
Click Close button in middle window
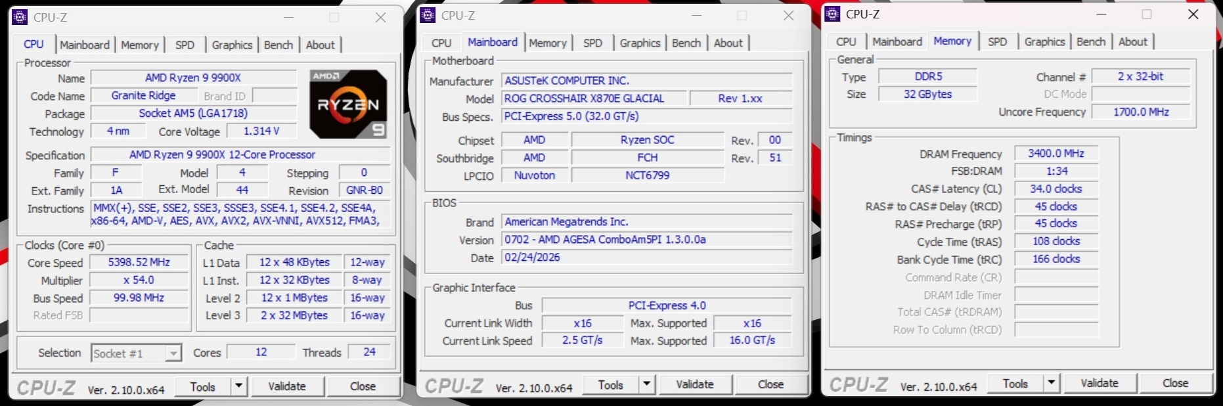(x=770, y=384)
